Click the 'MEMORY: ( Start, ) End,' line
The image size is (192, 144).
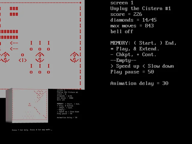pyautogui.click(x=143, y=43)
